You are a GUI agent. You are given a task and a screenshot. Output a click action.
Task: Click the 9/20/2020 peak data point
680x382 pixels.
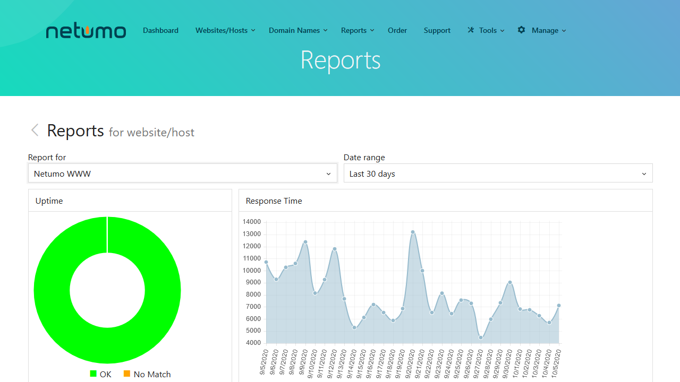pos(413,232)
